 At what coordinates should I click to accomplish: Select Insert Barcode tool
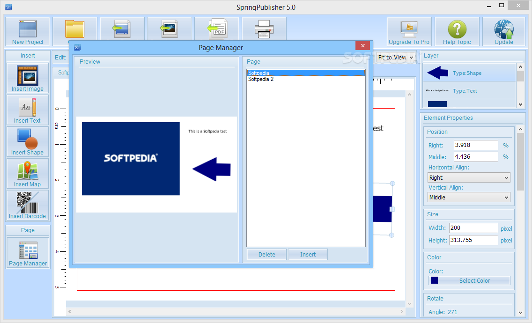(28, 205)
